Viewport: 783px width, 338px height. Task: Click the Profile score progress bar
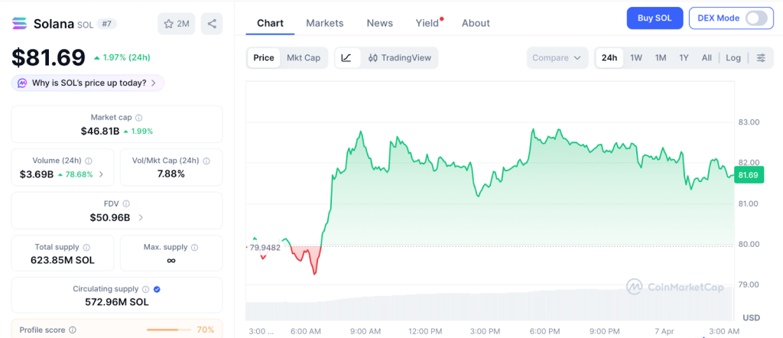tap(168, 330)
